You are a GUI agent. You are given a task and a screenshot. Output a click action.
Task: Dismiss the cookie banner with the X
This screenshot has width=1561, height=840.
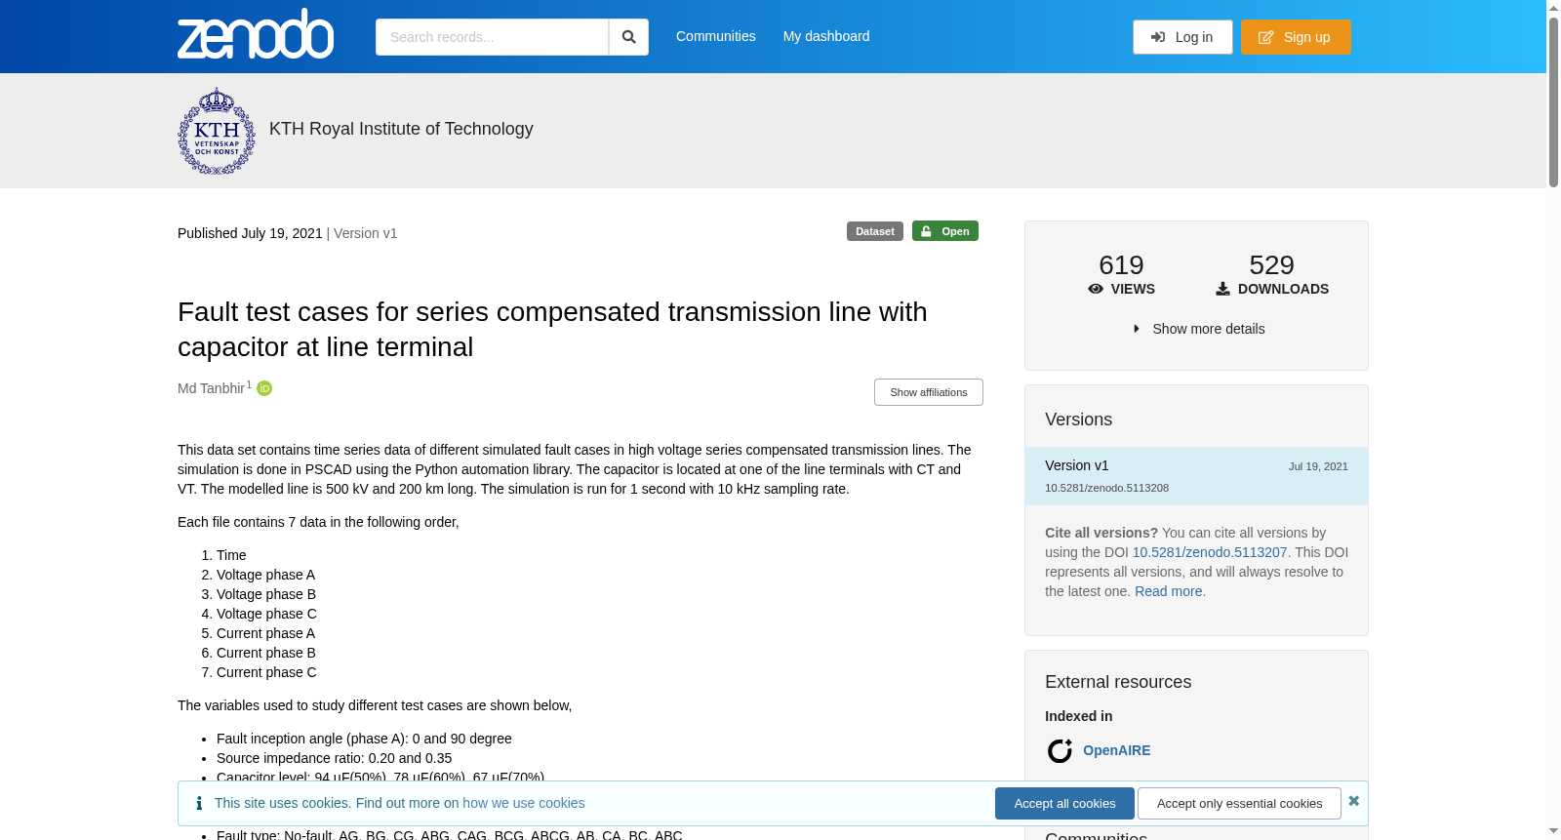click(x=1353, y=801)
